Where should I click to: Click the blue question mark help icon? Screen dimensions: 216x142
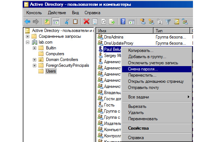click(x=123, y=21)
